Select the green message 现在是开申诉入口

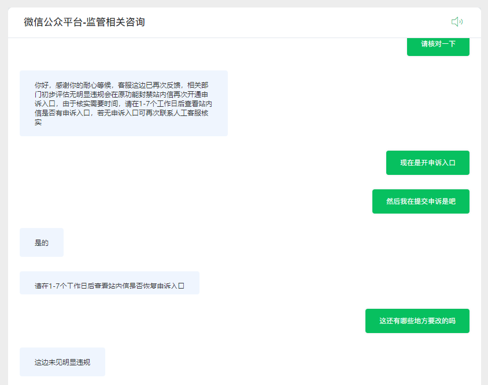428,163
